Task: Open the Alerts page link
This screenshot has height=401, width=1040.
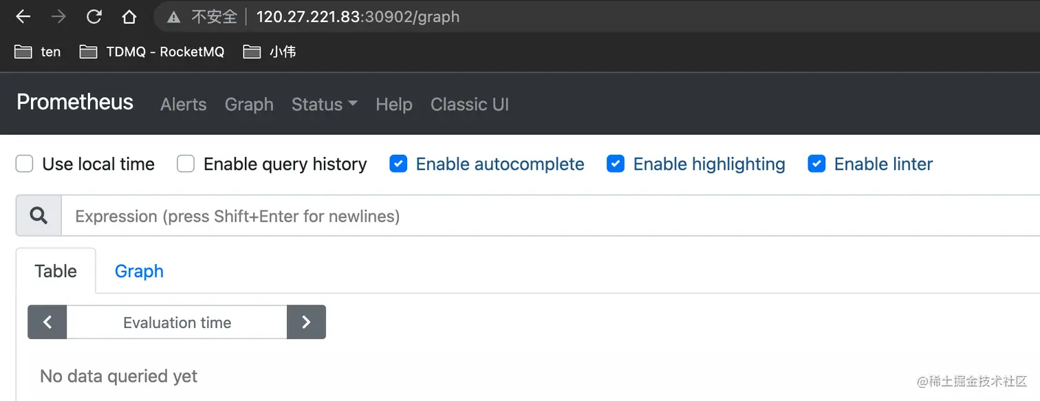Action: 183,105
